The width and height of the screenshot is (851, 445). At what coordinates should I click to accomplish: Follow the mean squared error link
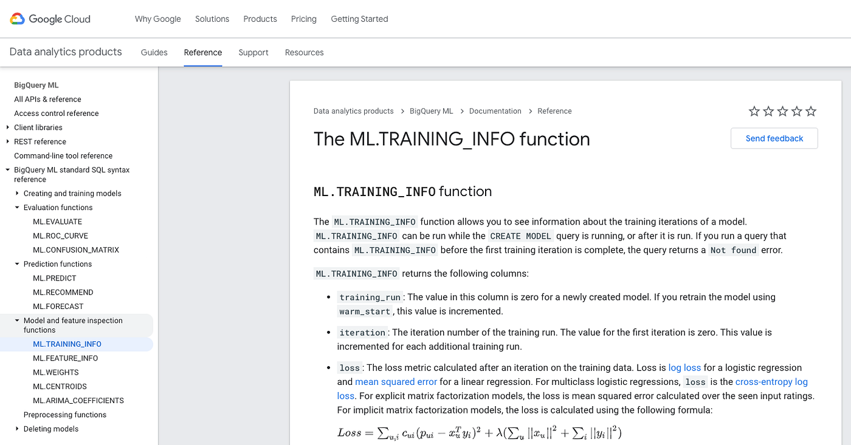396,382
